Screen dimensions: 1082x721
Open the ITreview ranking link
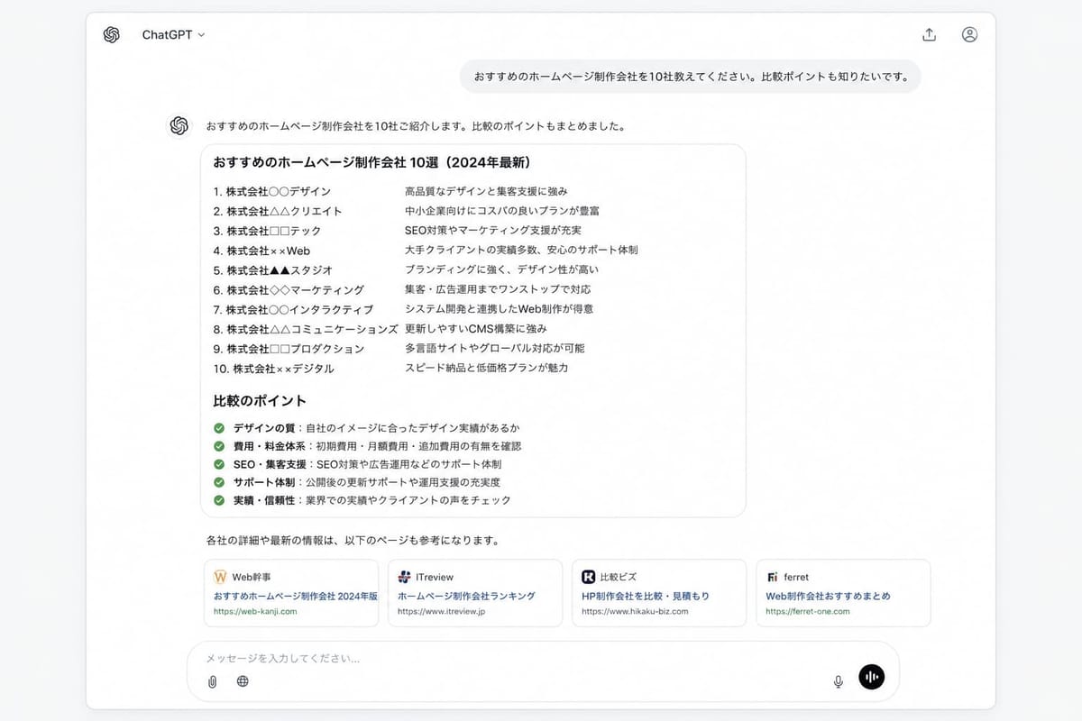(x=466, y=596)
